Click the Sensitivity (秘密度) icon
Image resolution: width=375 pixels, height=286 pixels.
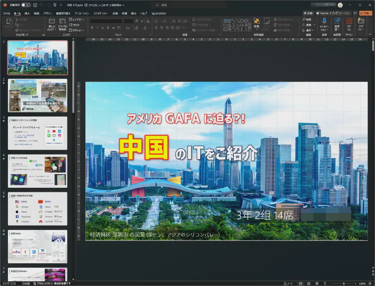click(x=337, y=22)
